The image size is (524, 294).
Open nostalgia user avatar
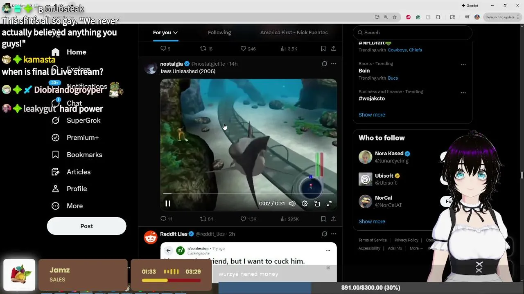151,67
